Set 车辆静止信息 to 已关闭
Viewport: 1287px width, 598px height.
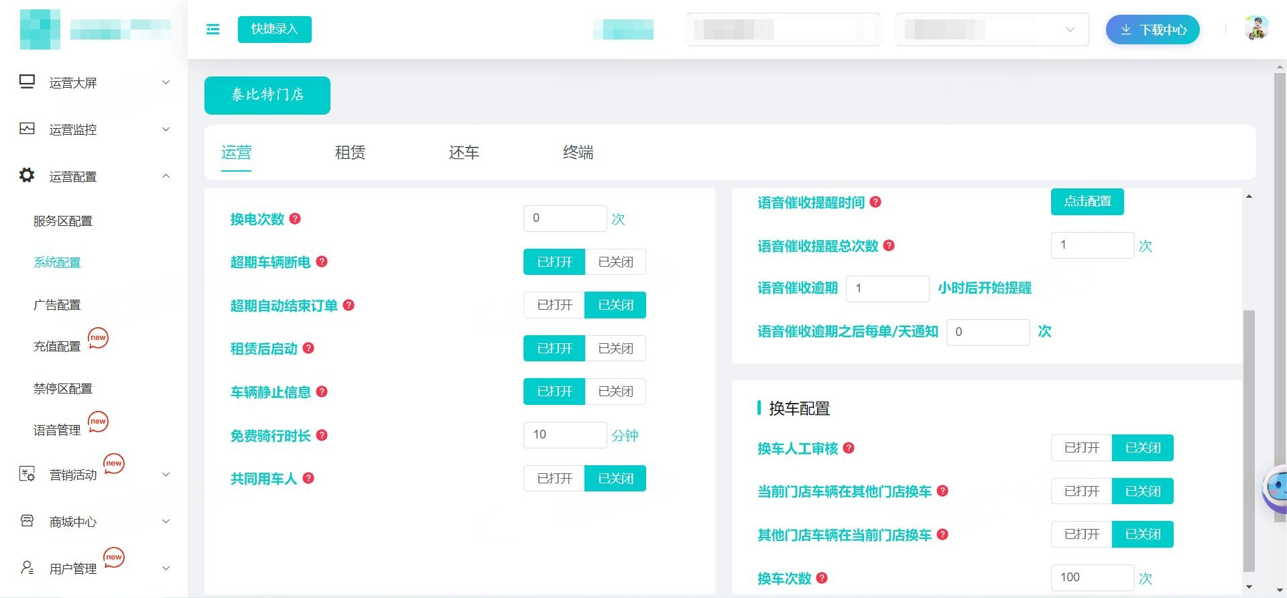point(615,392)
